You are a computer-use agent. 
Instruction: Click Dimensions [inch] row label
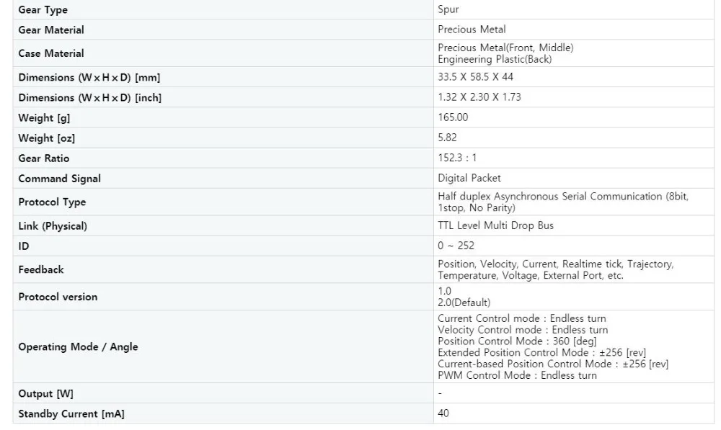pyautogui.click(x=89, y=97)
